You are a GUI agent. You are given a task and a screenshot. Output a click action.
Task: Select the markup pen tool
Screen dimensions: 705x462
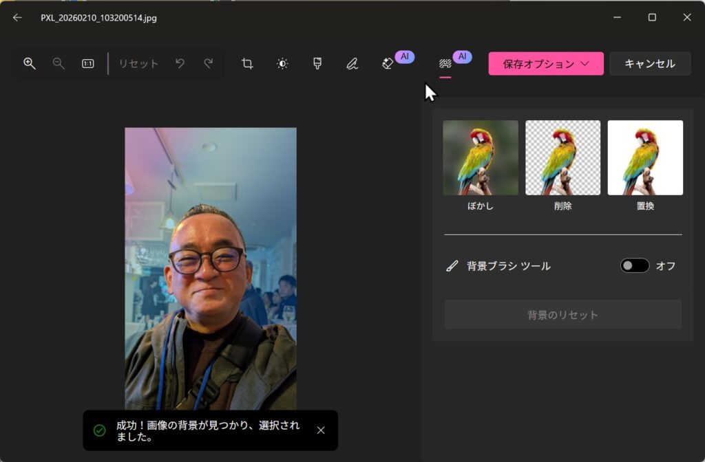click(352, 63)
